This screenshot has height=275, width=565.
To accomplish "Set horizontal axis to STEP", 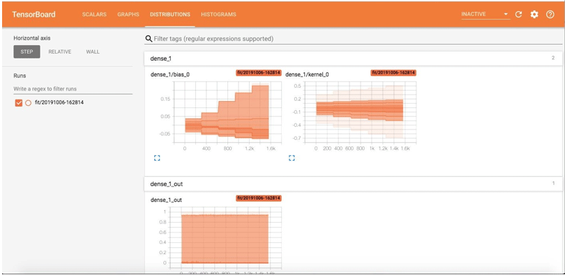I will tap(27, 52).
